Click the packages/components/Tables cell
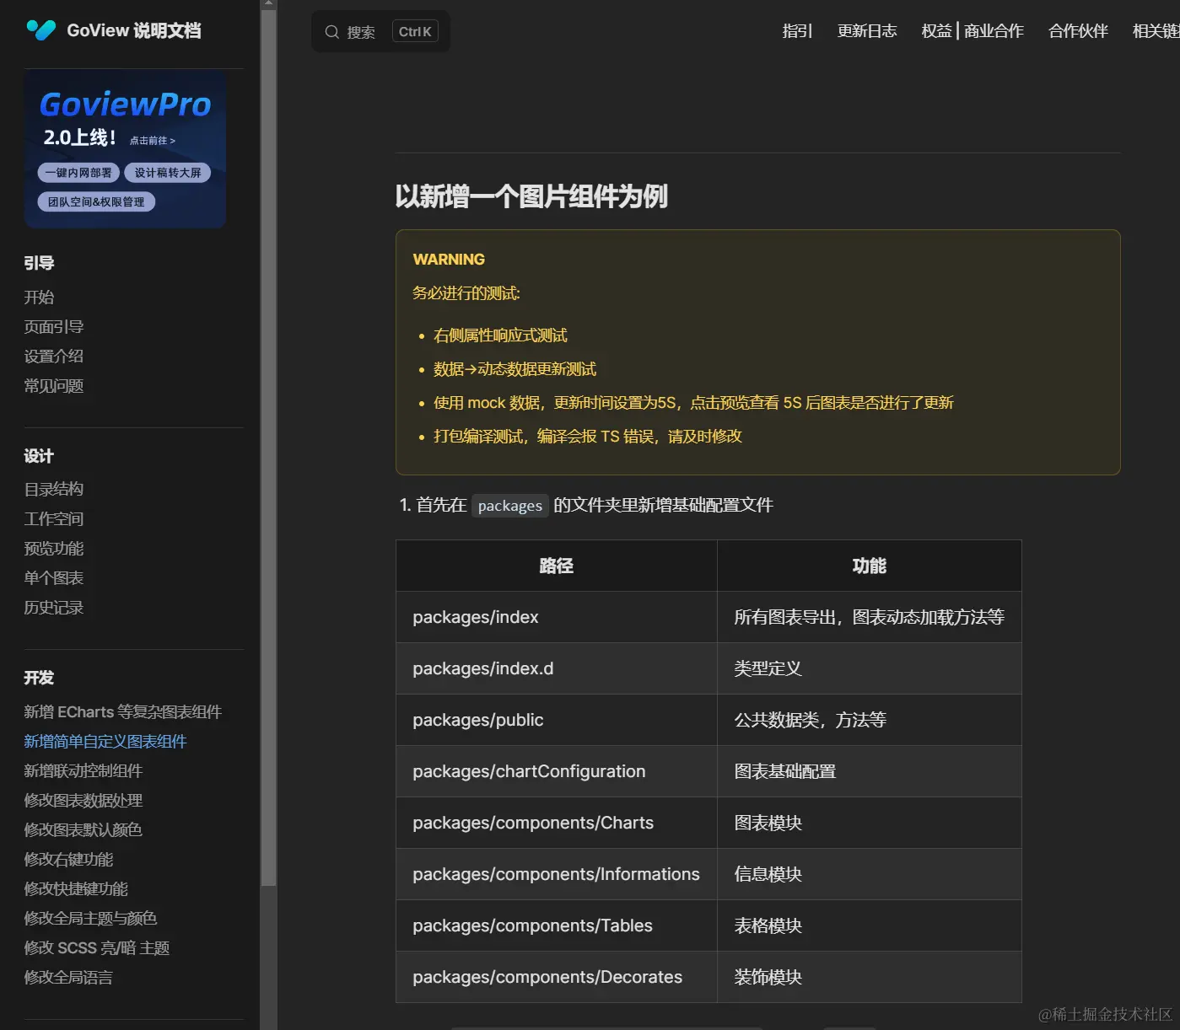The height and width of the screenshot is (1030, 1180). [x=557, y=925]
